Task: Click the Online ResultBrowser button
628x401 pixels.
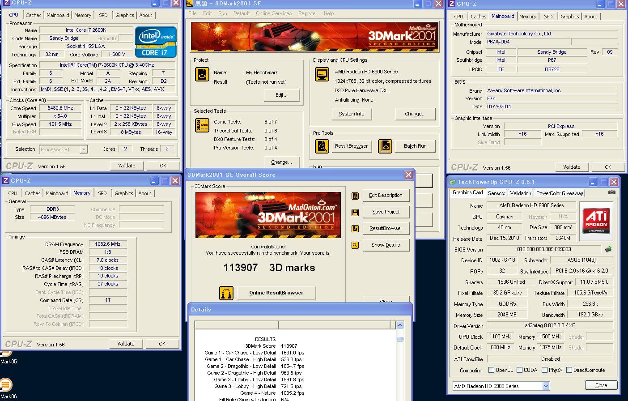Action: (x=276, y=293)
